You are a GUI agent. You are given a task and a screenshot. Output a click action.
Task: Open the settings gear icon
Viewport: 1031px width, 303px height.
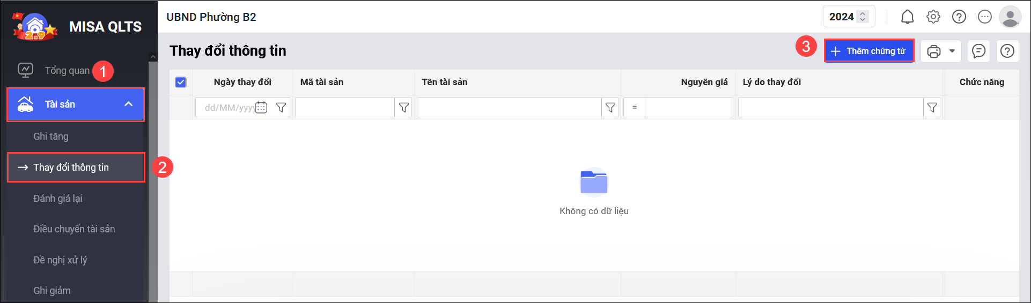[x=933, y=17]
